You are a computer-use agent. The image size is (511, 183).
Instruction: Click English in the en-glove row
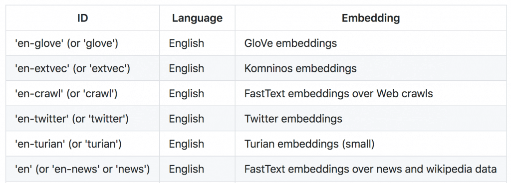point(187,43)
